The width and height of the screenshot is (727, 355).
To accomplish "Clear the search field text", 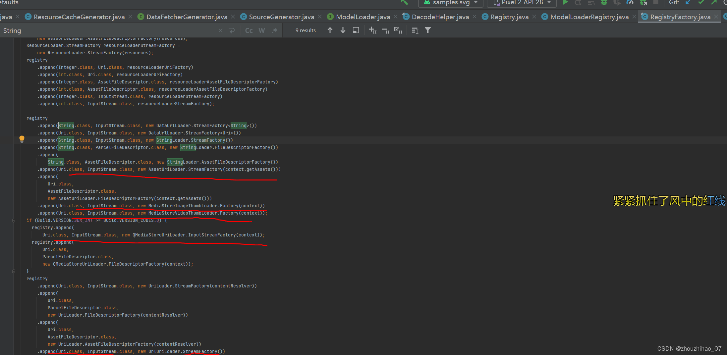I will point(221,30).
